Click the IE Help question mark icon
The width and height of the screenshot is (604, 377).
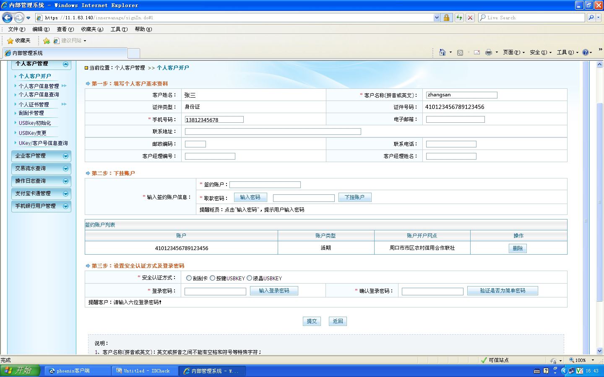tap(586, 52)
